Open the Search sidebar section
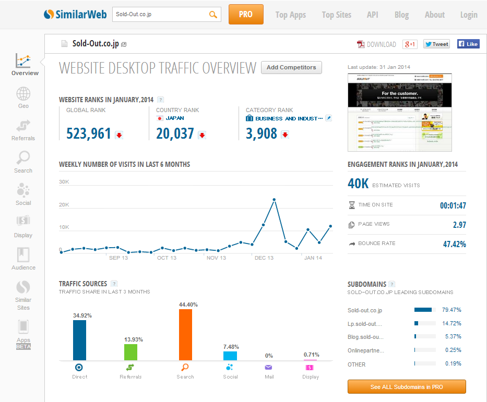Image resolution: width=487 pixels, height=402 pixels. pyautogui.click(x=23, y=162)
